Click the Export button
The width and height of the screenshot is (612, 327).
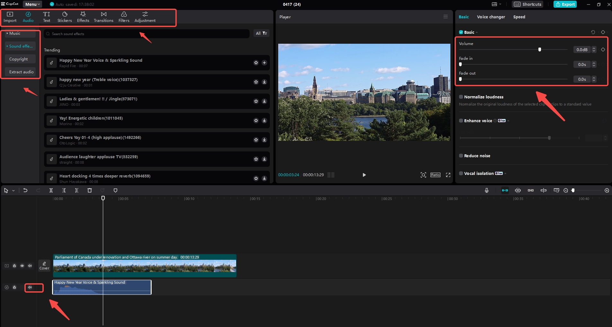565,4
